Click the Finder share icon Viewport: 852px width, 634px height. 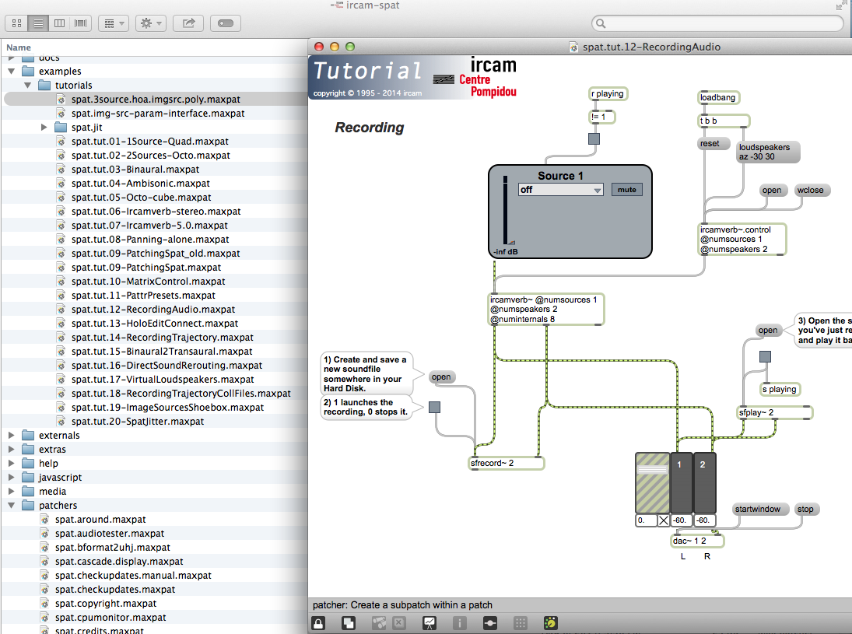pyautogui.click(x=188, y=23)
